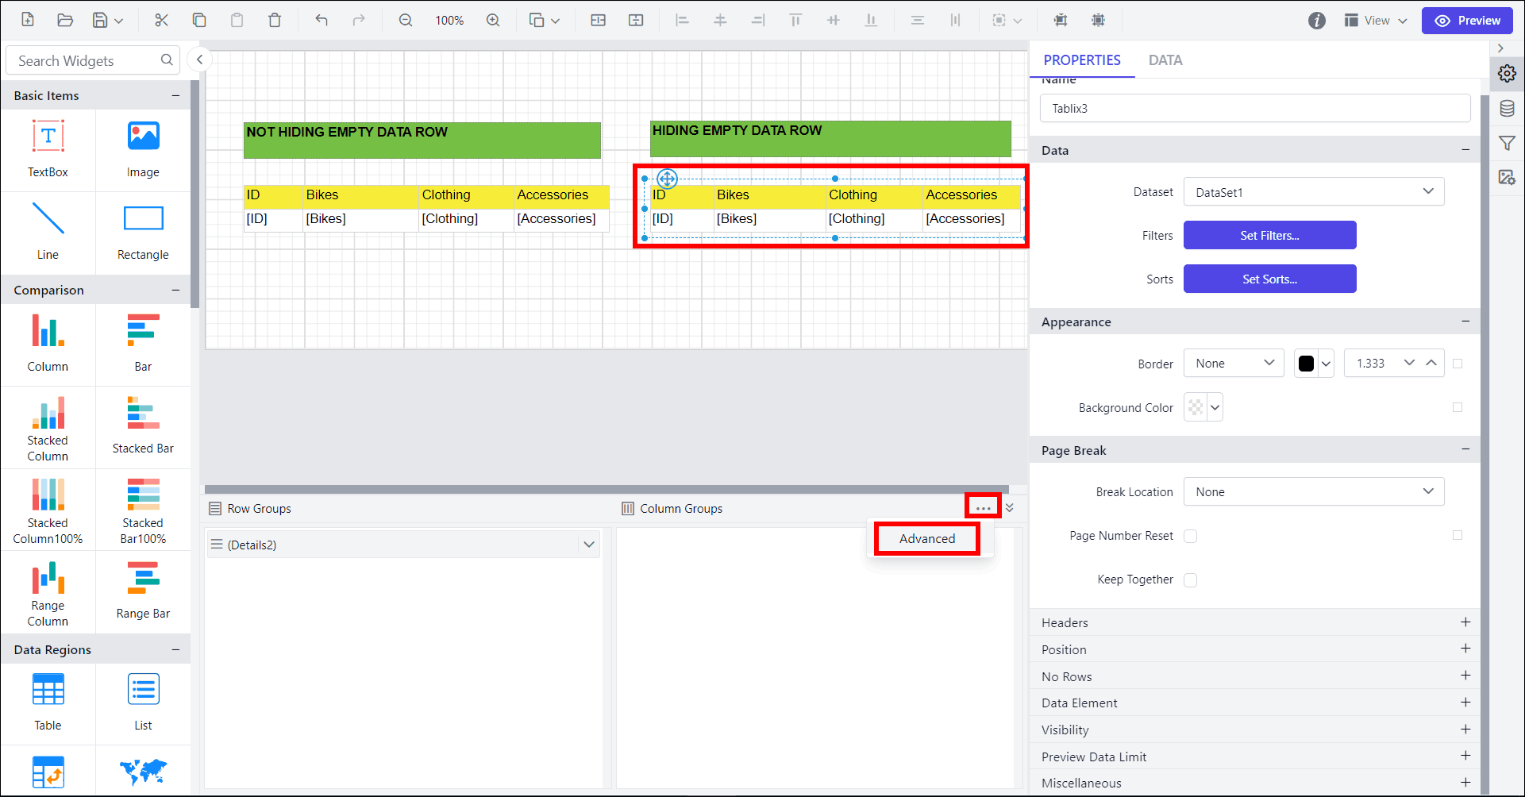Click the Cut scissors icon in toolbar
This screenshot has width=1525, height=797.
coord(161,21)
